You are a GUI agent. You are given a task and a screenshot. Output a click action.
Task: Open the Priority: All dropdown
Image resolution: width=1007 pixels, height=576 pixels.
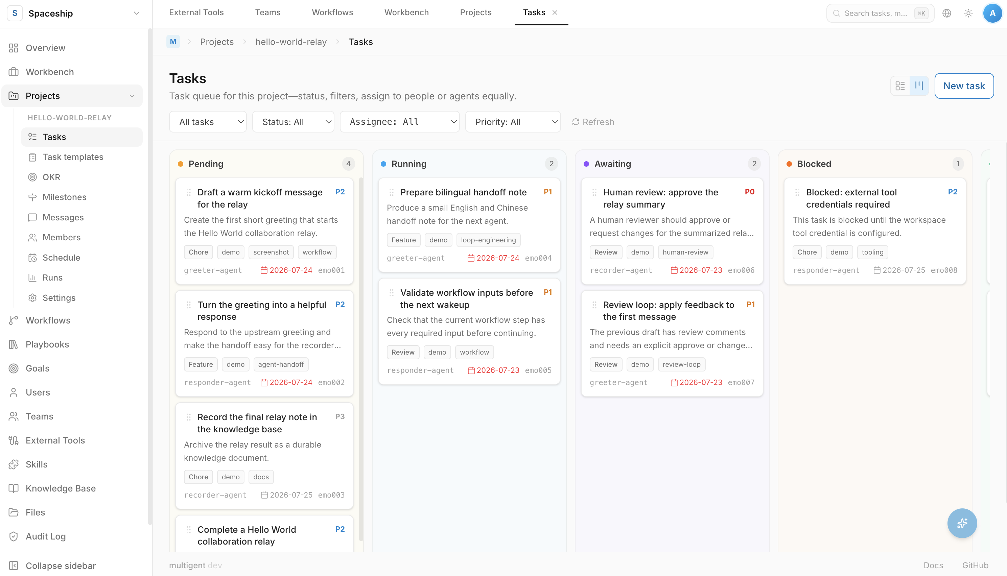coord(513,122)
